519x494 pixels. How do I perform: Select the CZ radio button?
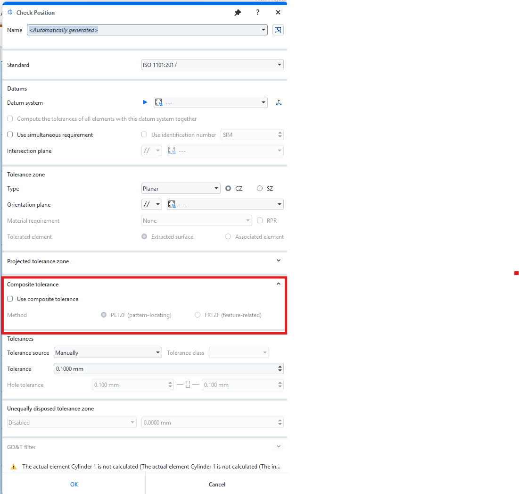click(x=228, y=189)
